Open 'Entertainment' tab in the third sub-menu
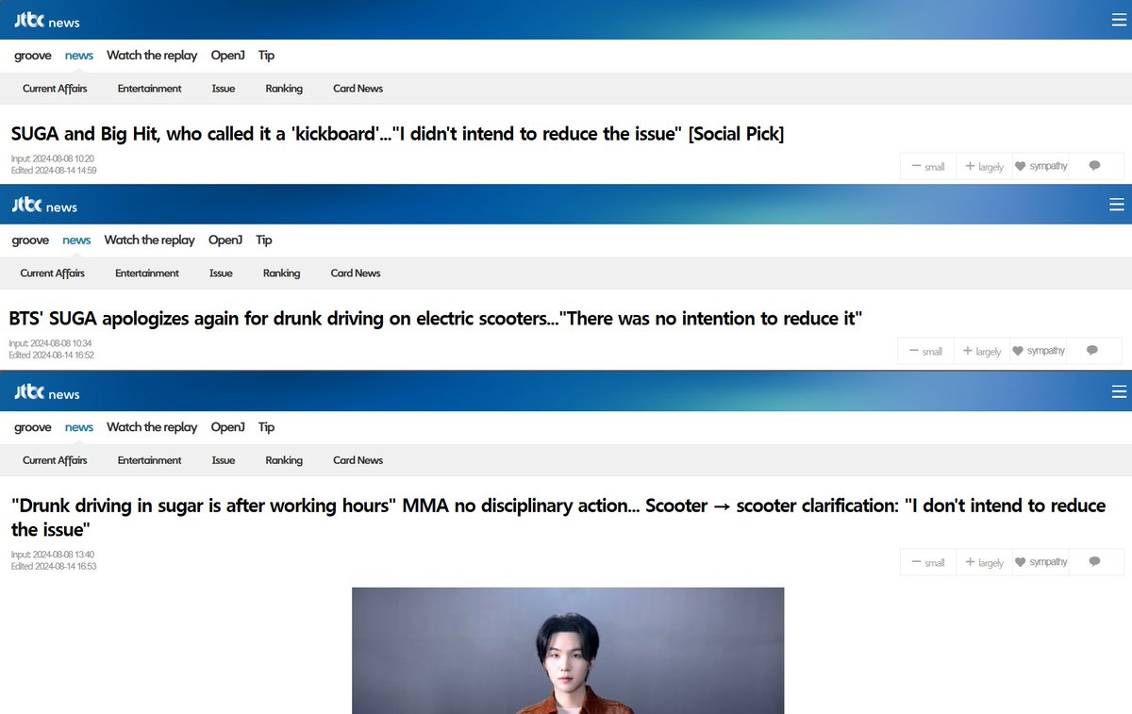1132x714 pixels. 149,460
